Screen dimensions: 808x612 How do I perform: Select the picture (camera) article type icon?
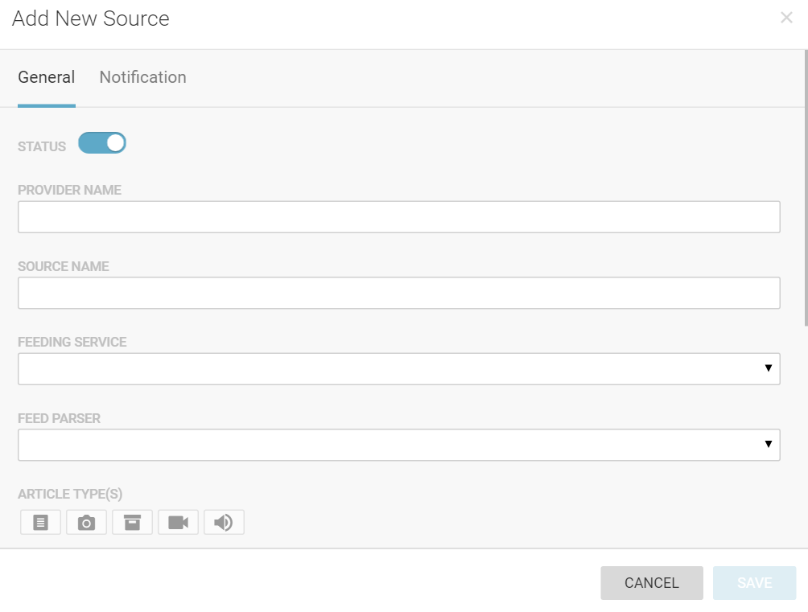(x=87, y=523)
